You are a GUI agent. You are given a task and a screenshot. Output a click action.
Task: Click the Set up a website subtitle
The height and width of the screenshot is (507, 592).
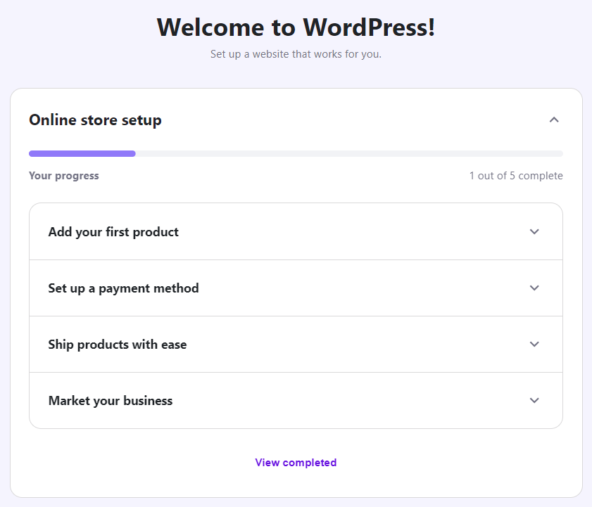click(x=296, y=53)
